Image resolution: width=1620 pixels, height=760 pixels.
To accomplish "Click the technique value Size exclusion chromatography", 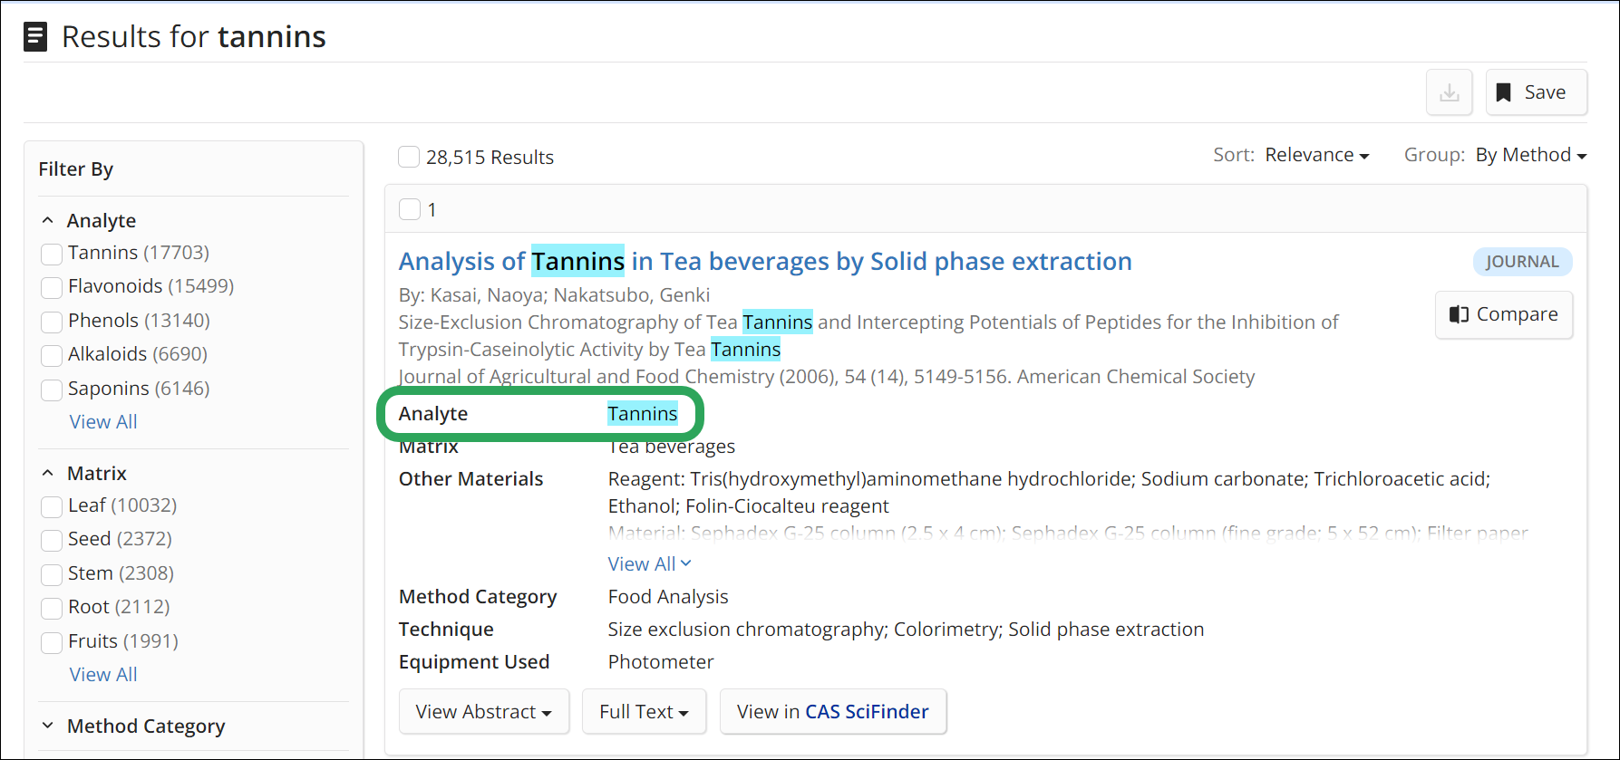I will click(747, 630).
